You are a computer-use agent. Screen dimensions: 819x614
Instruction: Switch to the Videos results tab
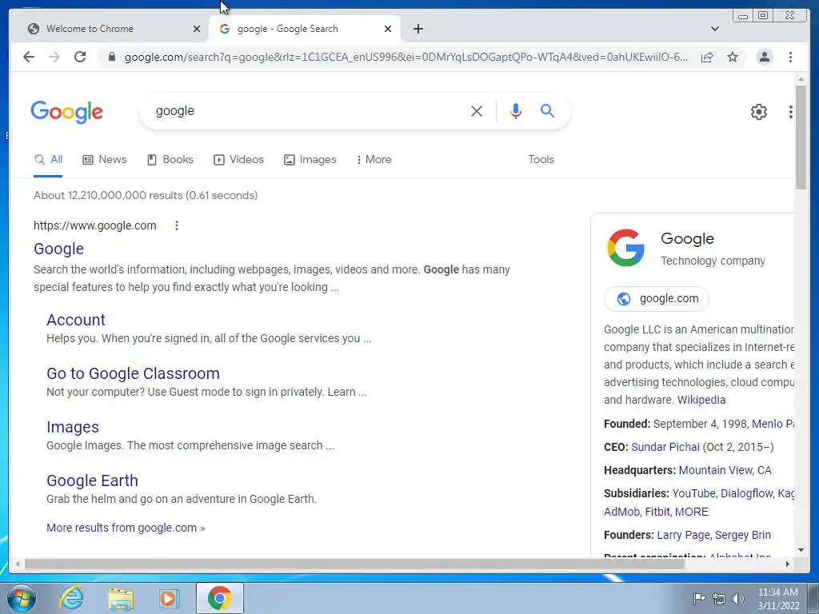(x=238, y=160)
